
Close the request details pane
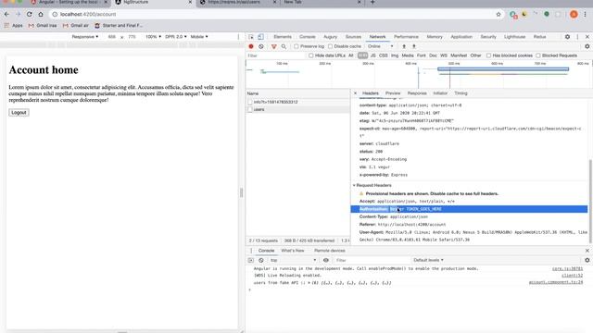[x=355, y=93]
